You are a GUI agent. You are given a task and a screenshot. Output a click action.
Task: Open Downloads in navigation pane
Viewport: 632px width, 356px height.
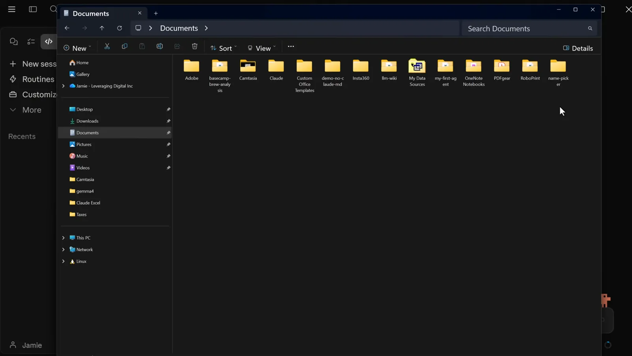[84, 121]
